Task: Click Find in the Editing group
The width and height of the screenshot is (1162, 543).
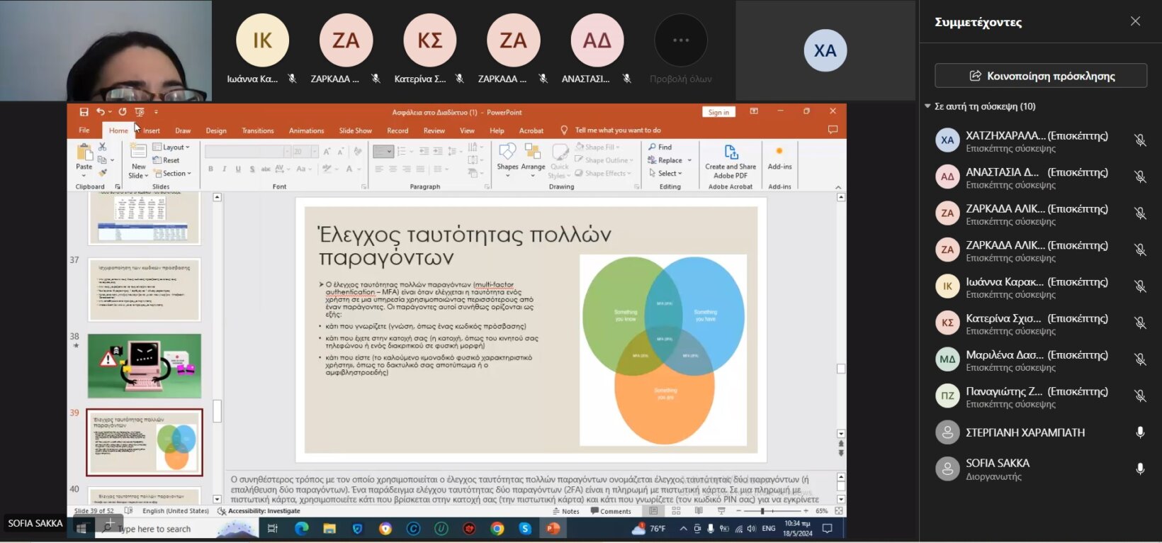Action: click(660, 147)
